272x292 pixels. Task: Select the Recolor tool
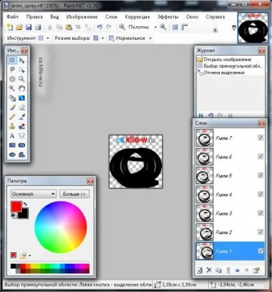(x=22, y=126)
